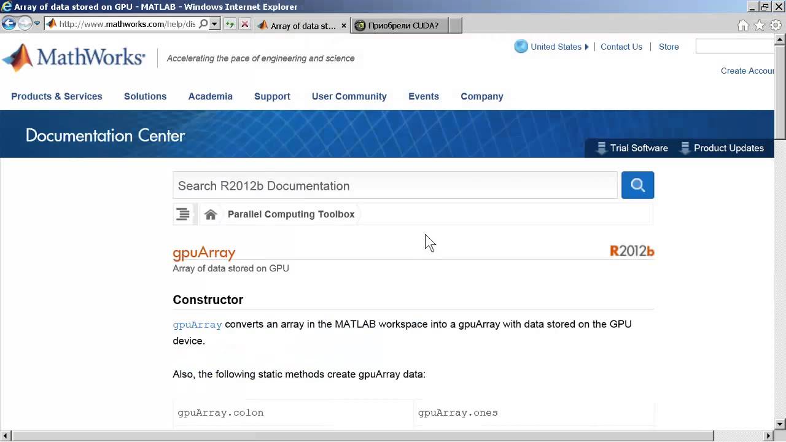Click the Trial Software download icon
This screenshot has width=786, height=442.
pyautogui.click(x=602, y=148)
